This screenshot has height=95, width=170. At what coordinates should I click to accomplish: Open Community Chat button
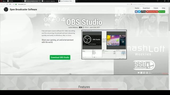coord(152,12)
